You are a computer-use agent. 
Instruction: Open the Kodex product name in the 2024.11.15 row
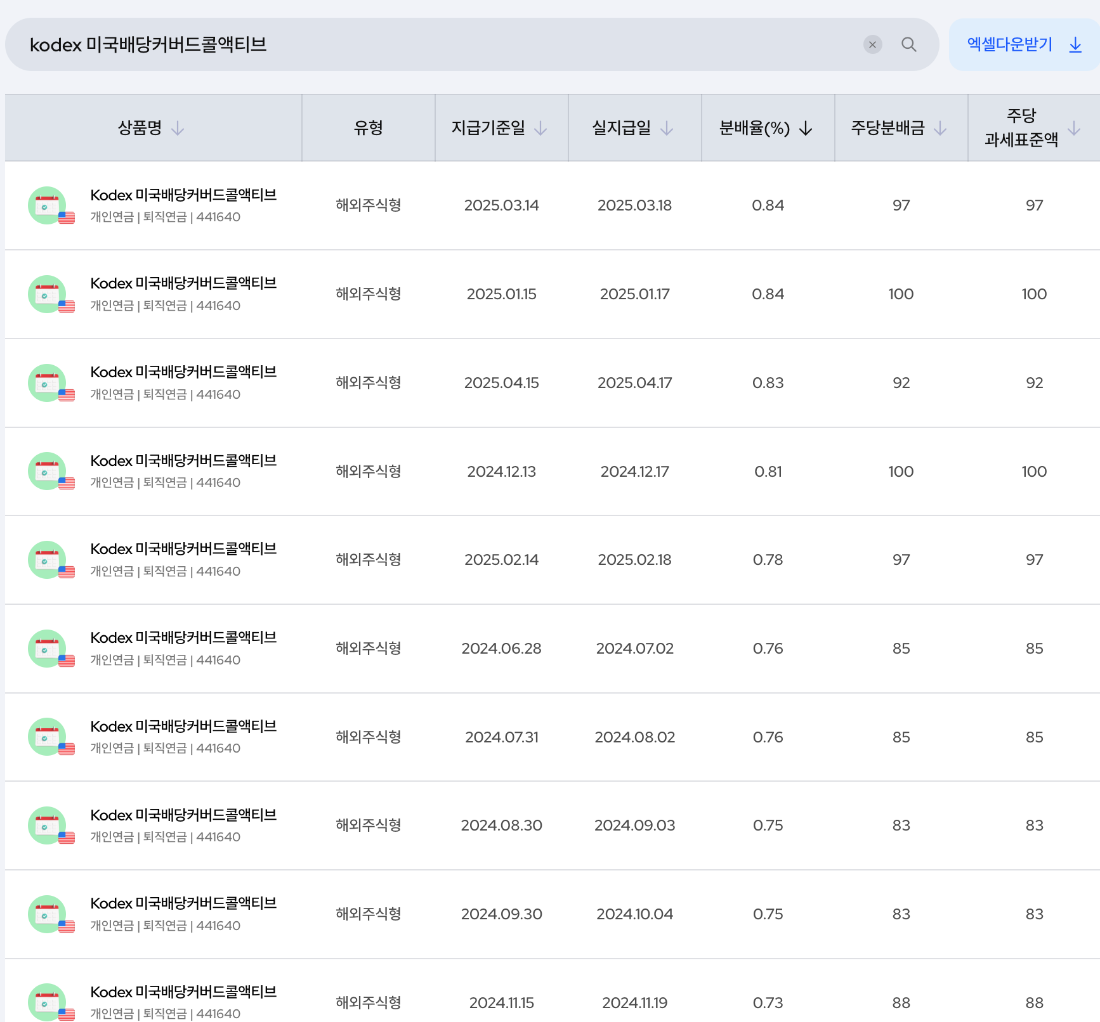click(183, 992)
